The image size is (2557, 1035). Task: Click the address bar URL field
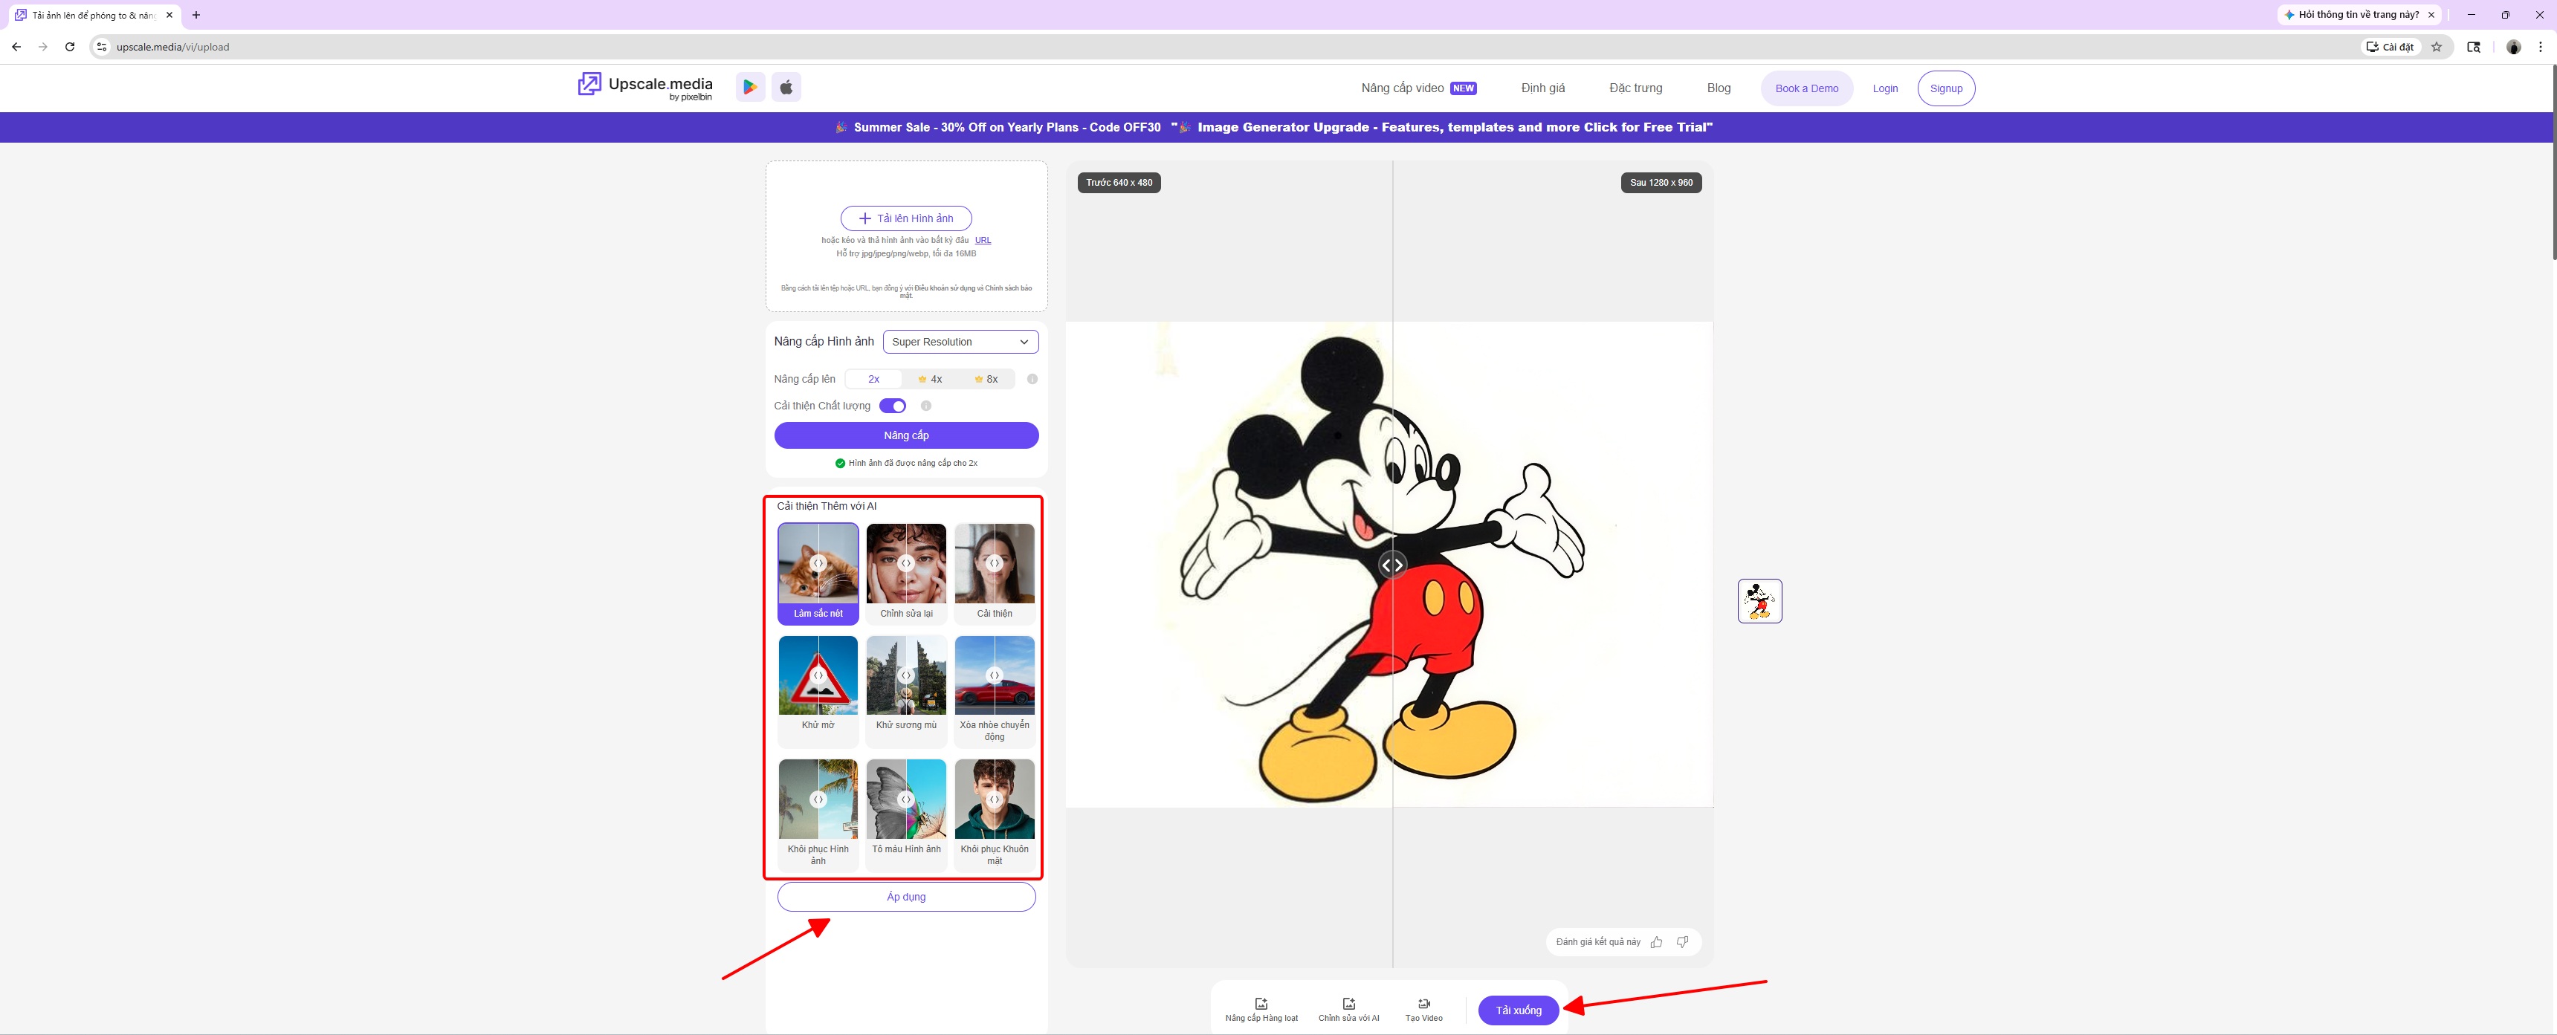click(x=1231, y=47)
